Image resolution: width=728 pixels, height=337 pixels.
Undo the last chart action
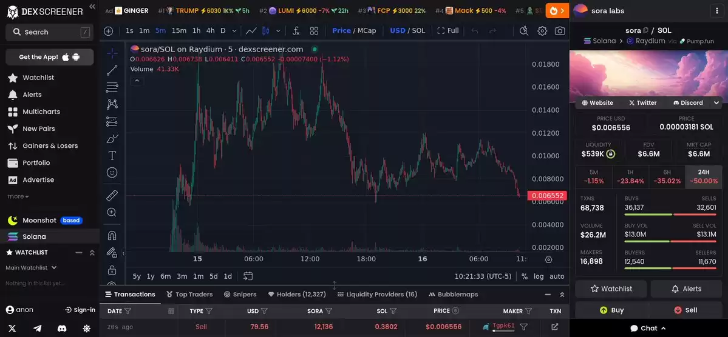[x=474, y=30]
